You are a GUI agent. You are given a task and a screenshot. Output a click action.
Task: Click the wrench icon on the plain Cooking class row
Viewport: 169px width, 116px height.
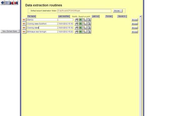76,28
